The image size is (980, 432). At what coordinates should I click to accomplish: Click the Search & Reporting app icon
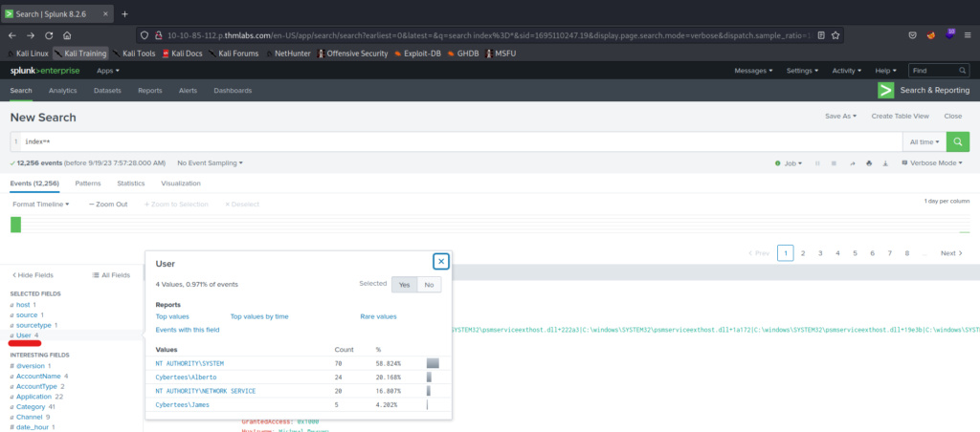pyautogui.click(x=885, y=91)
